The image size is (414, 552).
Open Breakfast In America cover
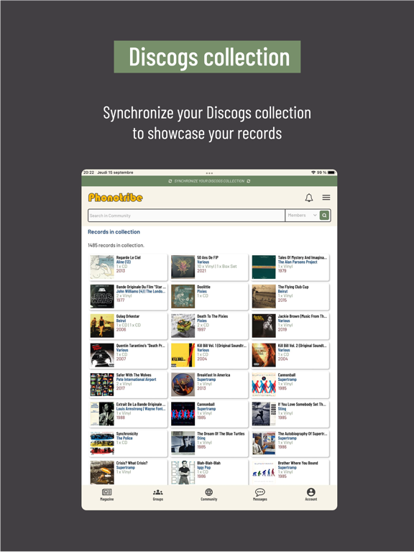click(x=183, y=385)
